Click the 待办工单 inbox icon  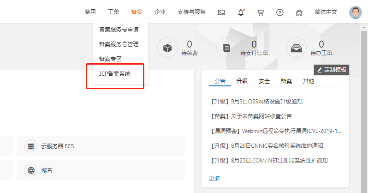(297, 48)
